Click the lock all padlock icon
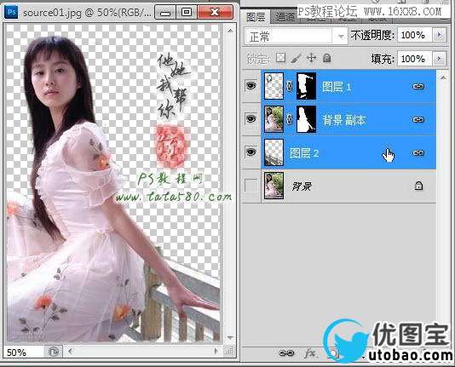Viewport: 455px width, 367px height. 327,58
